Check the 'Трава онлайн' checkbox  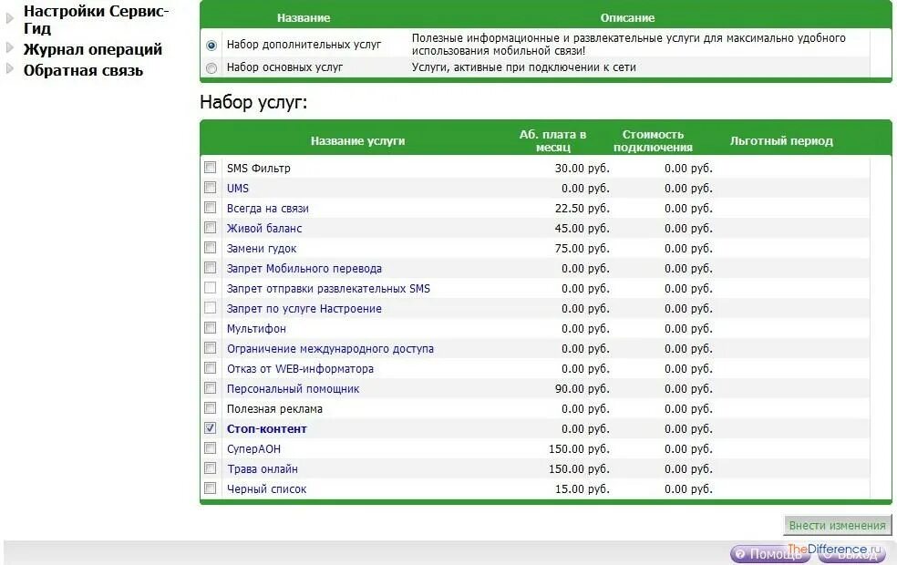[x=210, y=467]
